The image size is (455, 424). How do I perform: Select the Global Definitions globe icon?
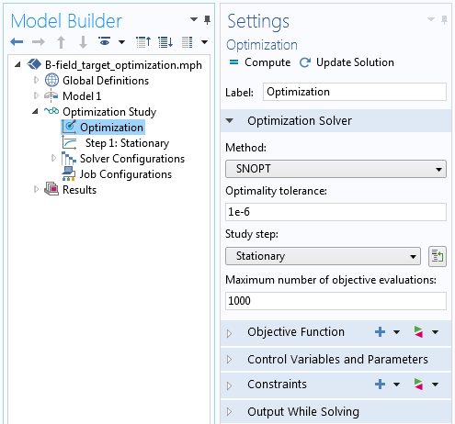tap(51, 80)
